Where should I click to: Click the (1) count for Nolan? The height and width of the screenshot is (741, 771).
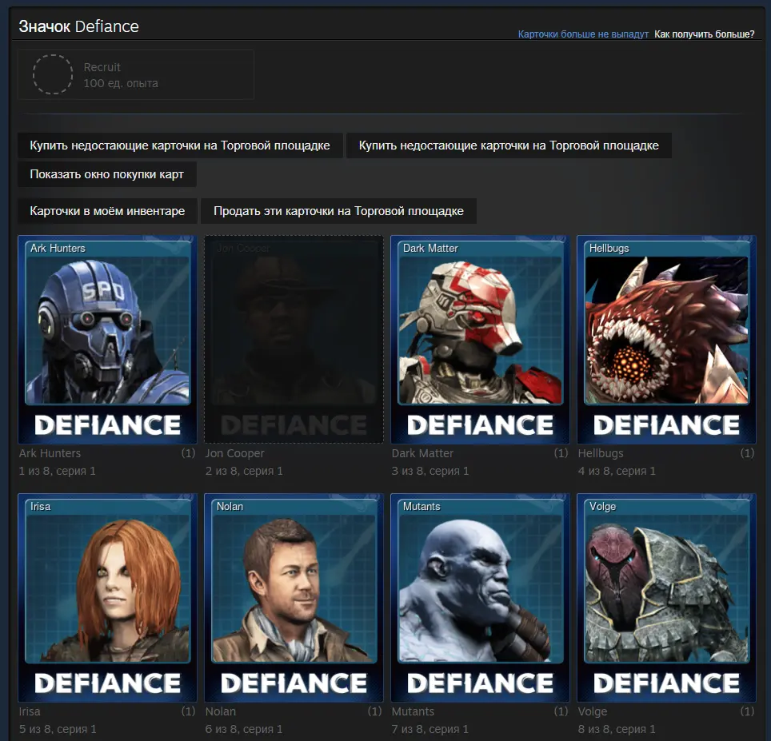(x=374, y=711)
